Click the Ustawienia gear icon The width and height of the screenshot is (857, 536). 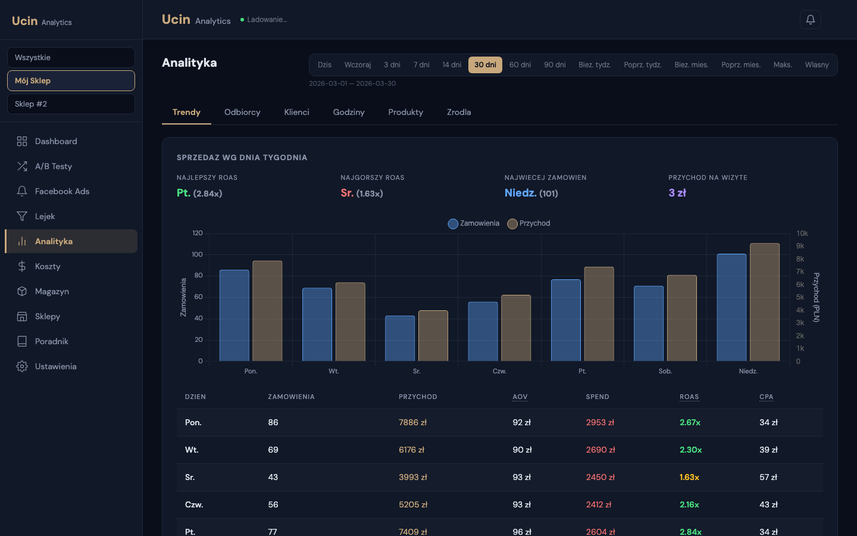22,366
